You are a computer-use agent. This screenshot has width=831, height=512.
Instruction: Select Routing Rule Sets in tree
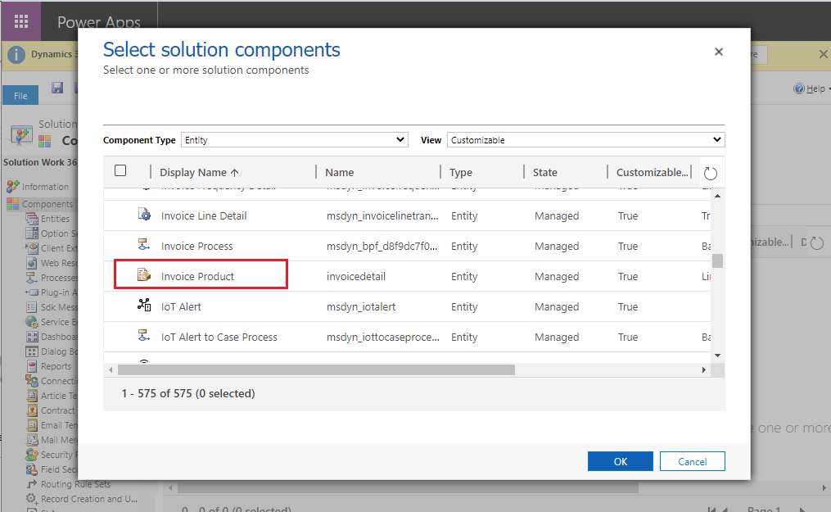(x=76, y=484)
